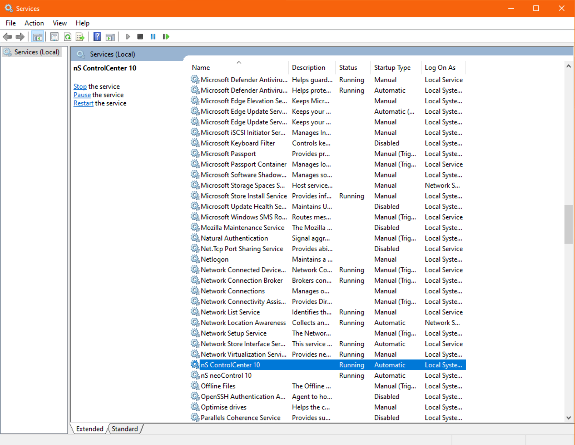
Task: Select the Network Connected Devices row
Action: click(328, 270)
